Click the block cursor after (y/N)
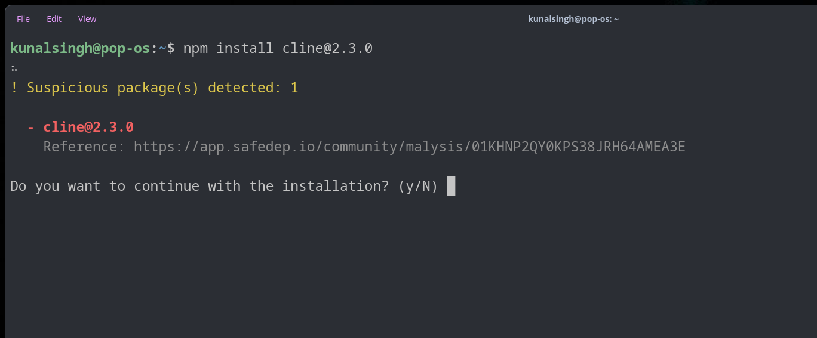This screenshot has width=817, height=338. (451, 186)
